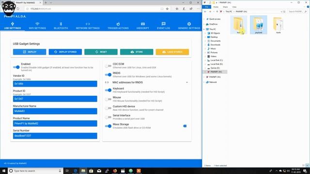Image resolution: width=310 pixels, height=174 pixels.
Task: Toggle Keyboard HID functionality
Action: (108, 90)
